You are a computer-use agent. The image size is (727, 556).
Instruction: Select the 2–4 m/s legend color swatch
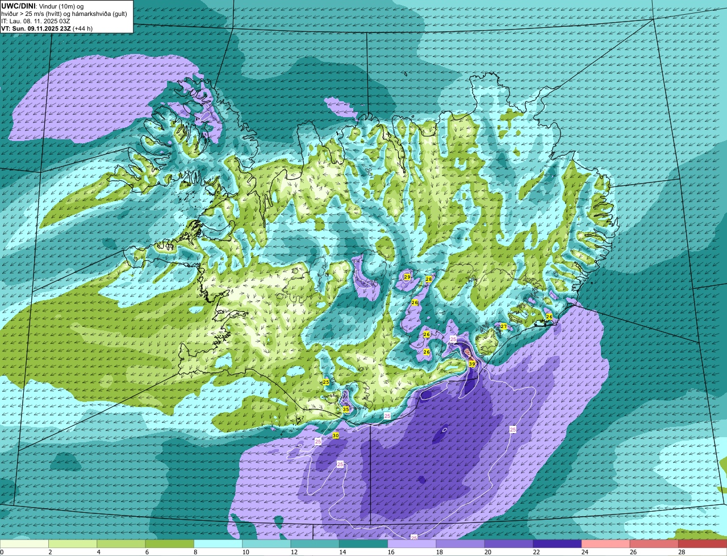pos(73,543)
